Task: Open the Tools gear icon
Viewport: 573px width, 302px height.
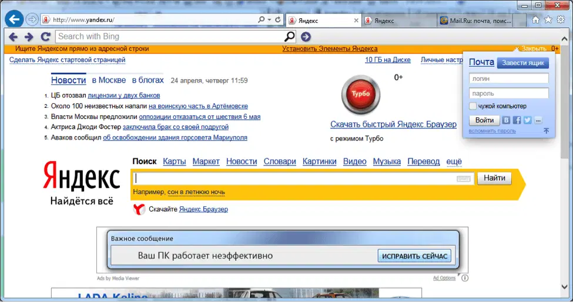Action: [561, 20]
